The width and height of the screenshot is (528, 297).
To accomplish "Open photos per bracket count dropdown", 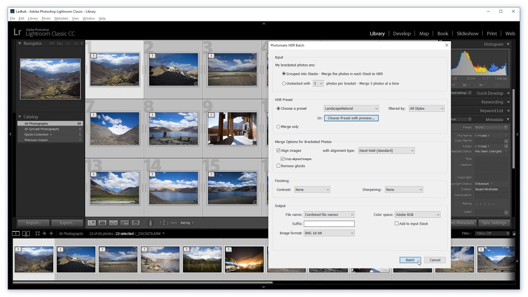I will pyautogui.click(x=318, y=83).
